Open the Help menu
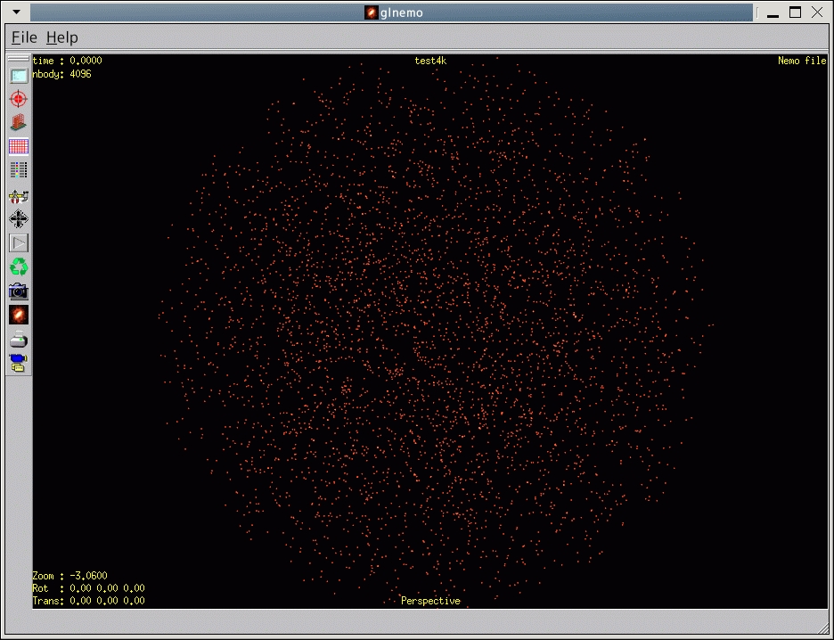Viewport: 834px width, 640px height. pos(62,37)
